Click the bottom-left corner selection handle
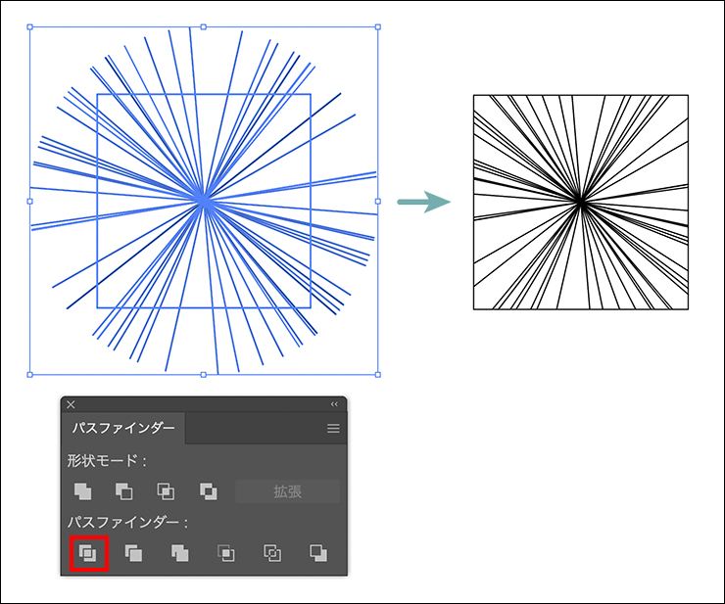The width and height of the screenshot is (725, 604). [29, 374]
